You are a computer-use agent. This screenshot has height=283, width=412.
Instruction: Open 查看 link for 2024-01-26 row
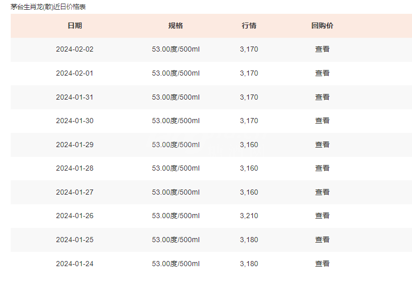click(322, 216)
